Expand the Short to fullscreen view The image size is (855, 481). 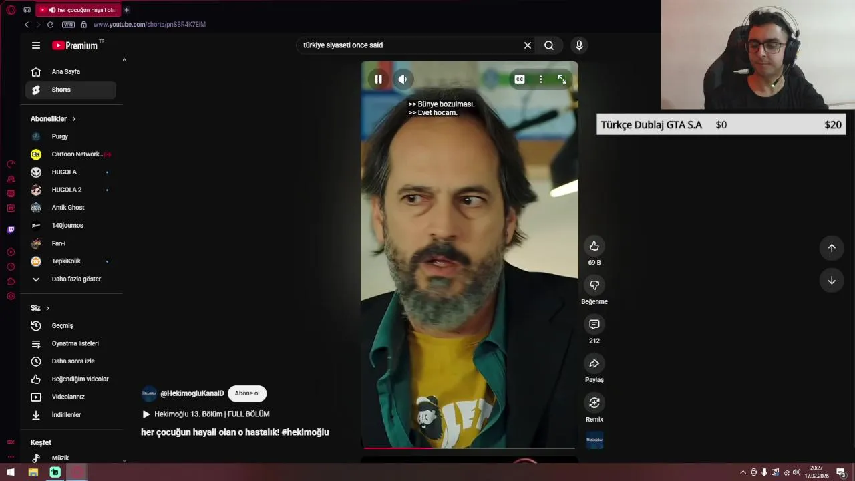tap(562, 79)
